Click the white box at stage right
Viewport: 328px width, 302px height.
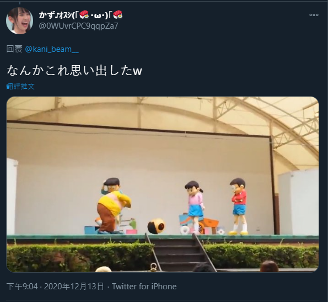(x=298, y=202)
